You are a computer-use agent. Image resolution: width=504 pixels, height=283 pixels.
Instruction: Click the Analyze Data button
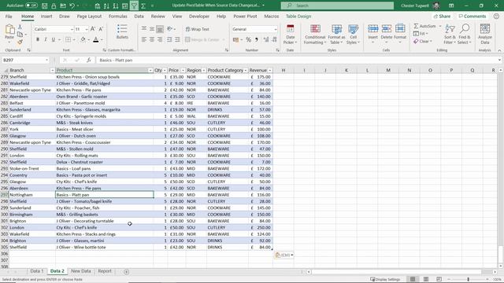coord(485,34)
